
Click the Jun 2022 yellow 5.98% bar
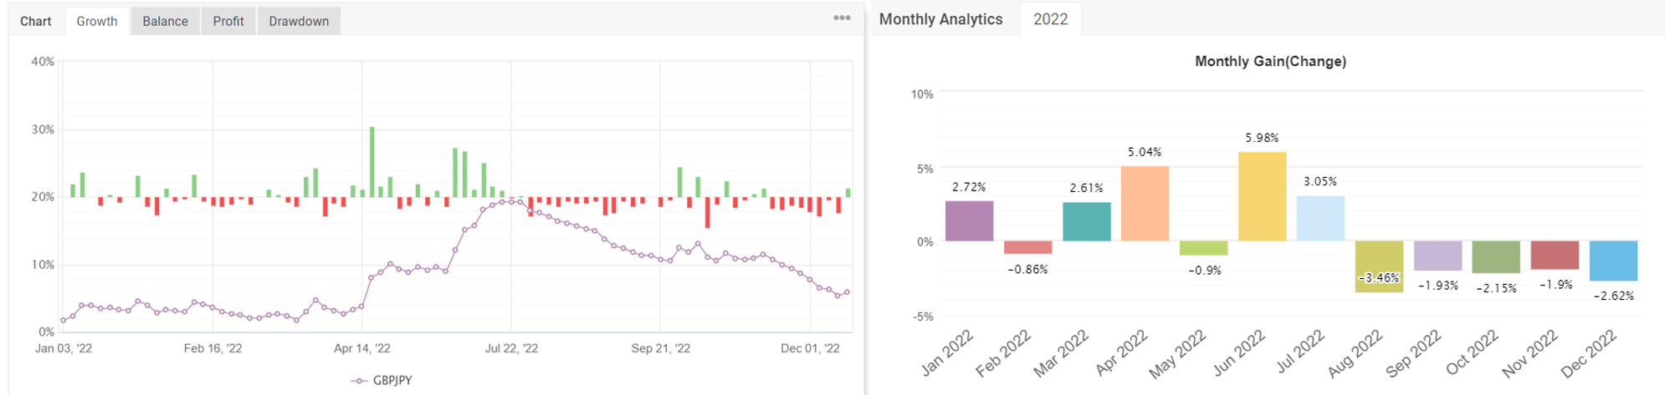1262,197
